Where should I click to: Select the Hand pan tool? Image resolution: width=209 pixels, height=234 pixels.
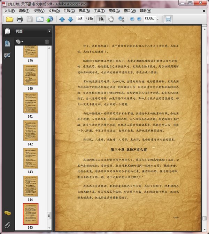[x=111, y=19]
